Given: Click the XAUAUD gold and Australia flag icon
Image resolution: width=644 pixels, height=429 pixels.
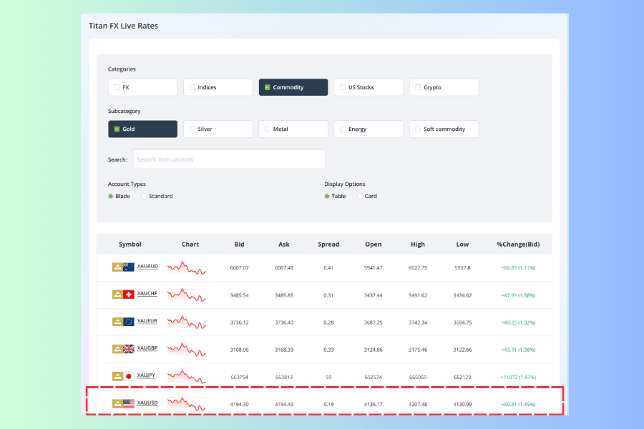Looking at the screenshot, I should (123, 267).
